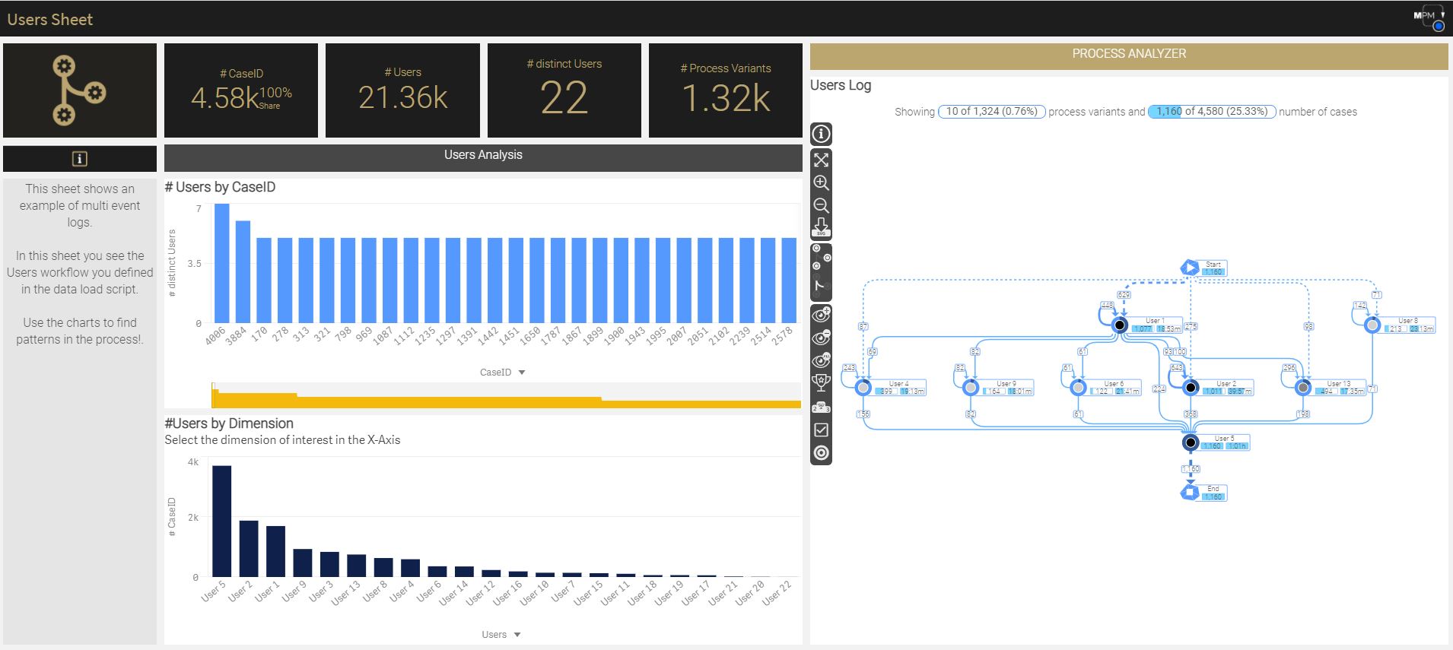Click the Users Log title
The width and height of the screenshot is (1453, 650).
[x=841, y=85]
